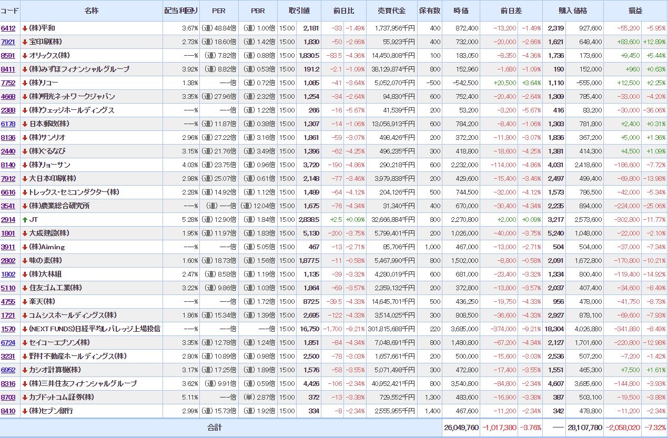Screen dimensions: 668x438
Task: Select the 8316 code link
Action: coord(8,383)
